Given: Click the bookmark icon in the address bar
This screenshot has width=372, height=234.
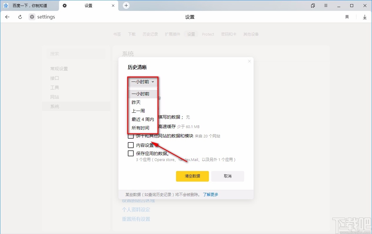Looking at the screenshot, I should click(x=347, y=17).
